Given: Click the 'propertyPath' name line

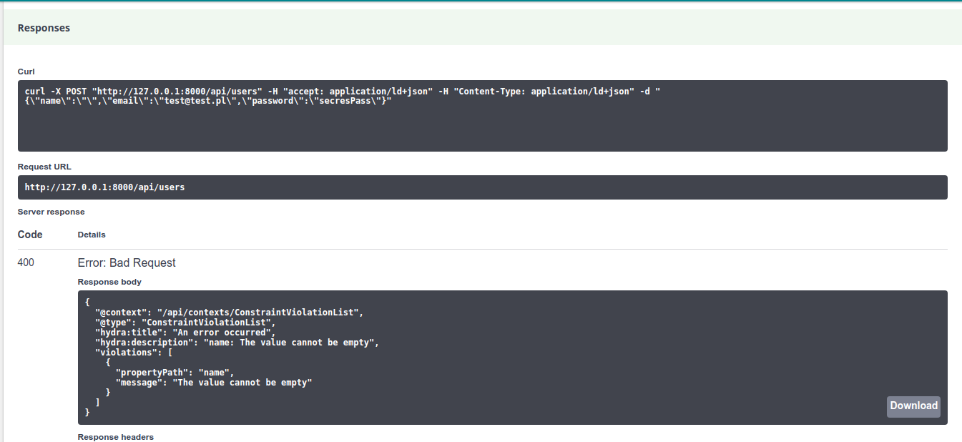Looking at the screenshot, I should pos(175,373).
